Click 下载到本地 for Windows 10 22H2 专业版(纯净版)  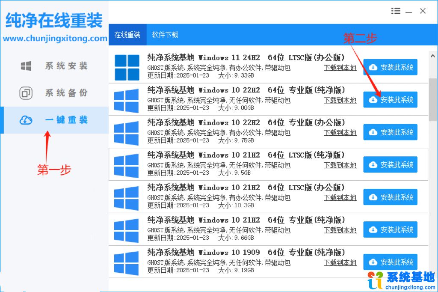(340, 100)
